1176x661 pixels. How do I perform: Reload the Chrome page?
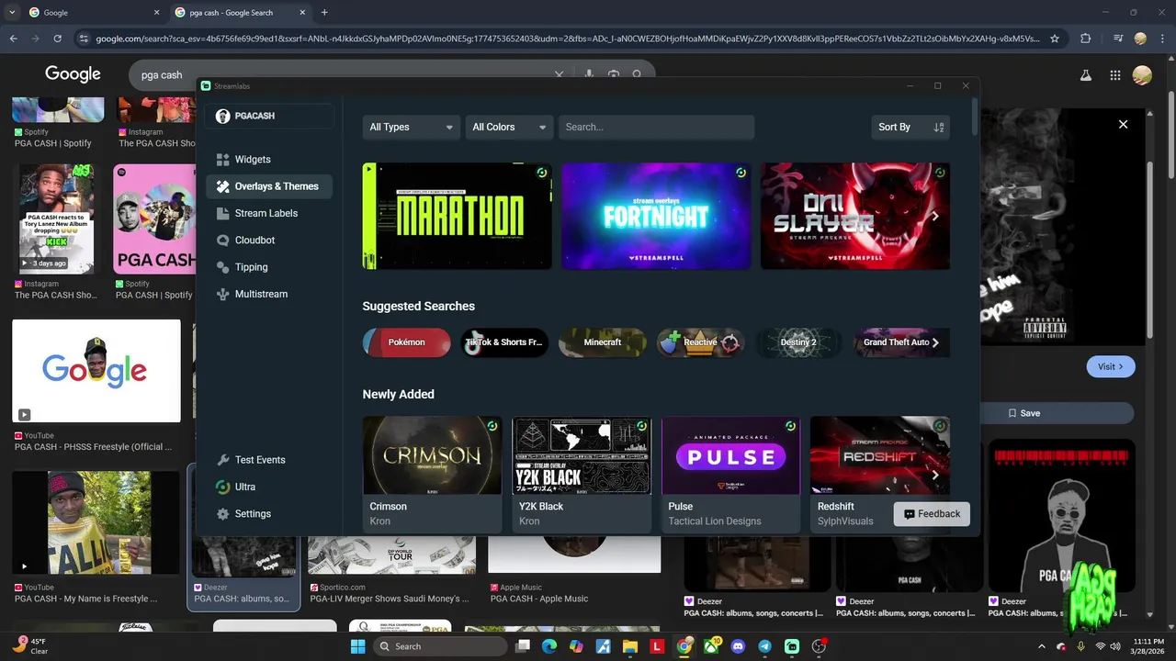58,39
